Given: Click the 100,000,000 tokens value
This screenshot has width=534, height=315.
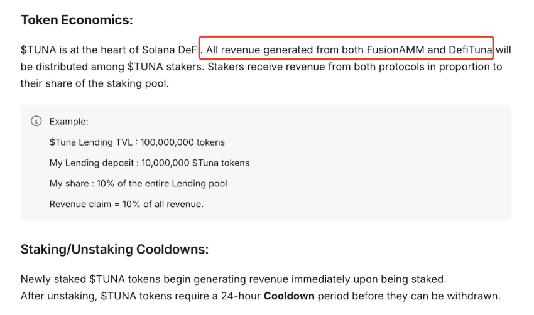Looking at the screenshot, I should [x=183, y=142].
